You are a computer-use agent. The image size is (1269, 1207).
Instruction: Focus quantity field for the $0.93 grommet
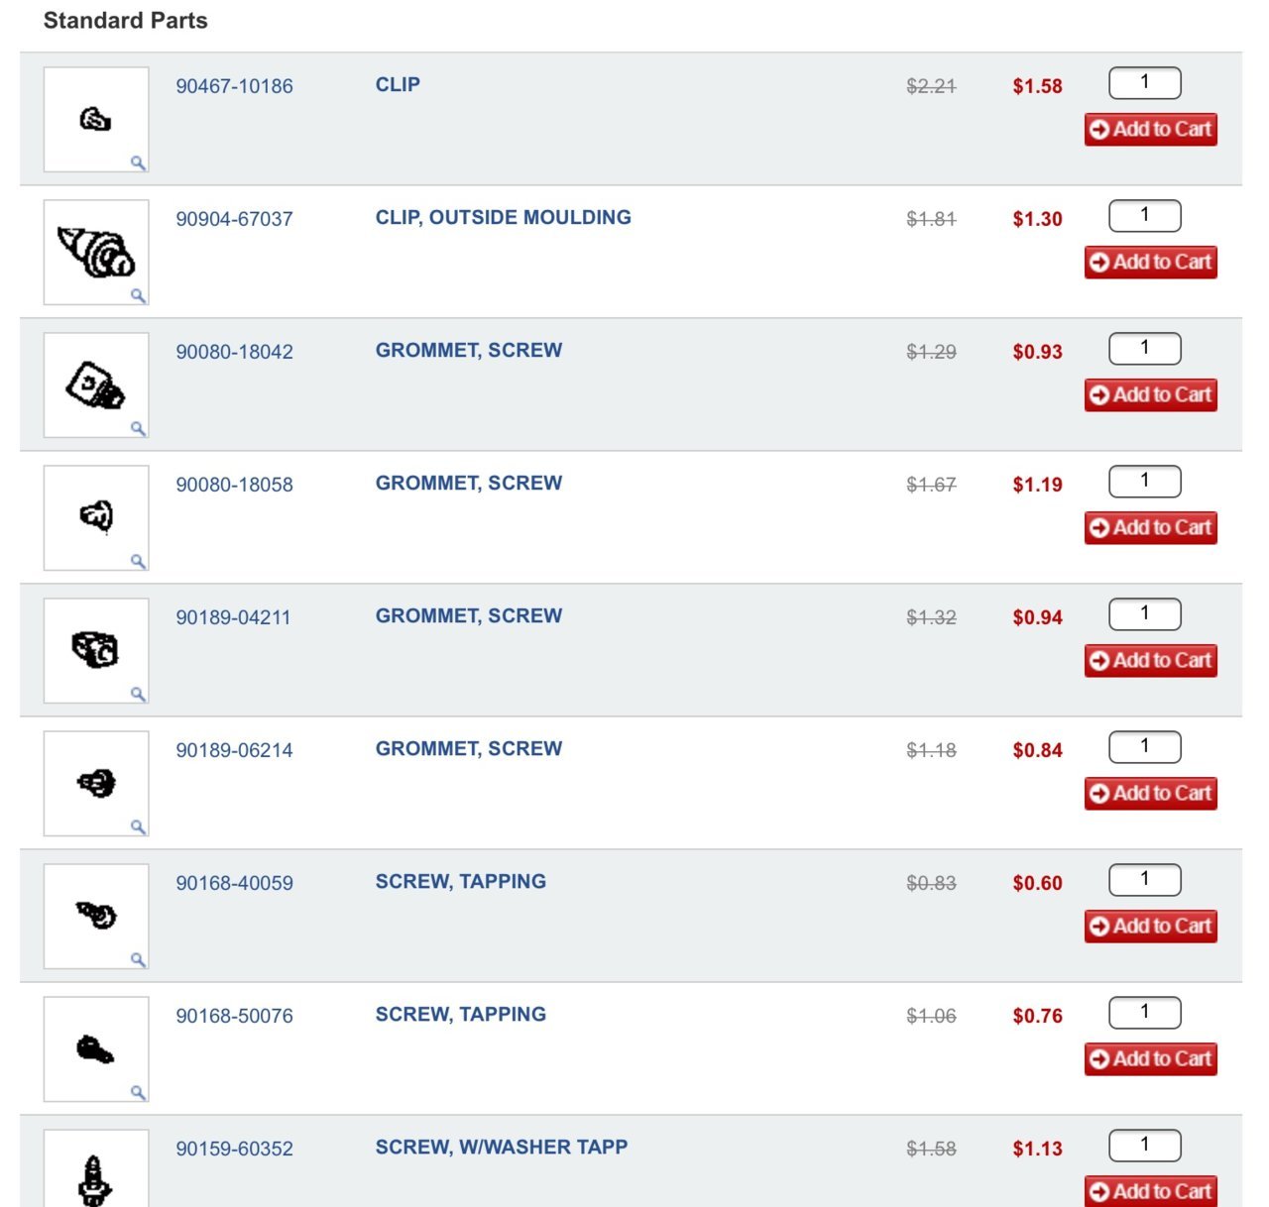click(x=1145, y=349)
